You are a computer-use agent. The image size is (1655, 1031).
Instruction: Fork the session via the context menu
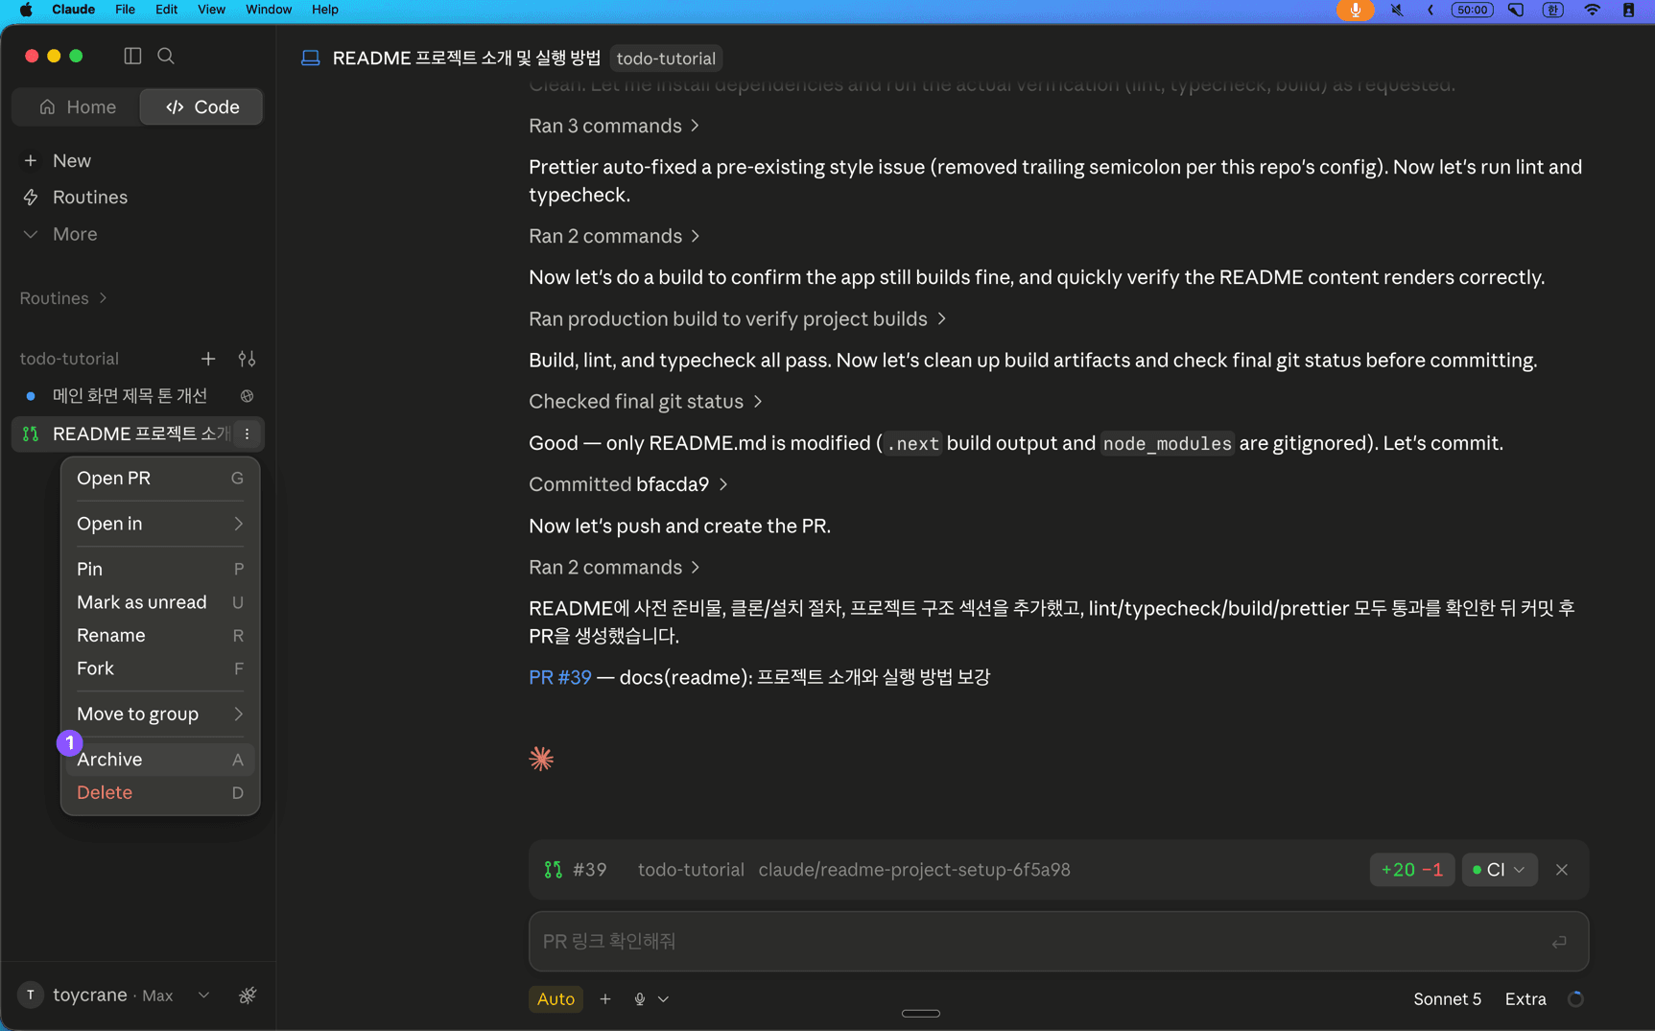(160, 668)
